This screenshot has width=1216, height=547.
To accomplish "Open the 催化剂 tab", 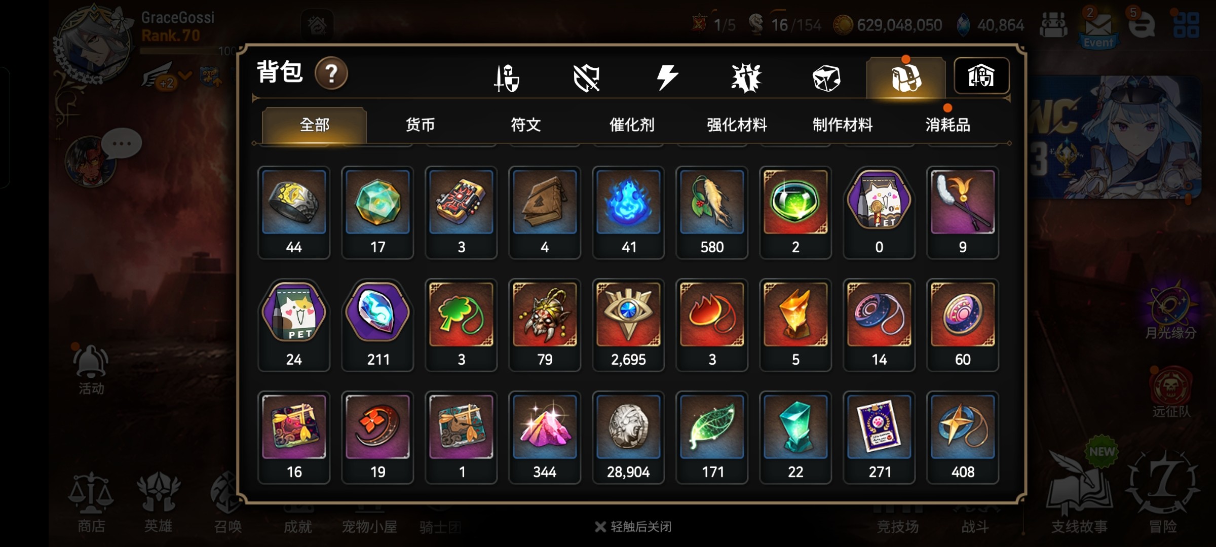I will click(632, 125).
